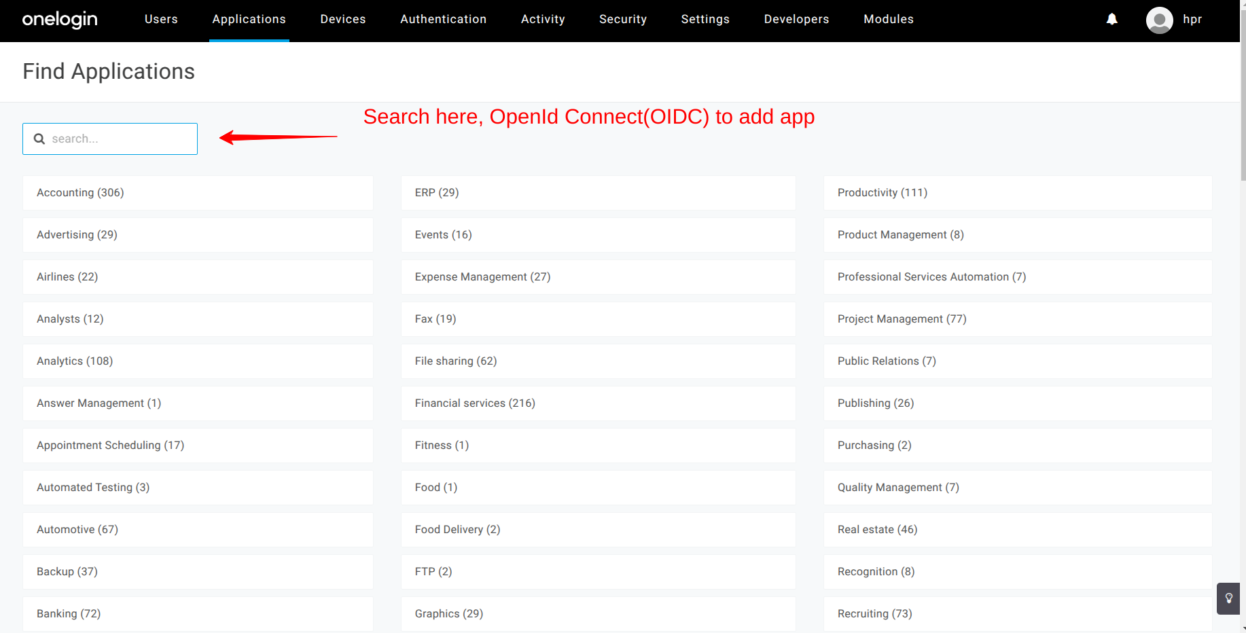The height and width of the screenshot is (633, 1246).
Task: Open the File sharing (62) category
Action: pos(599,361)
